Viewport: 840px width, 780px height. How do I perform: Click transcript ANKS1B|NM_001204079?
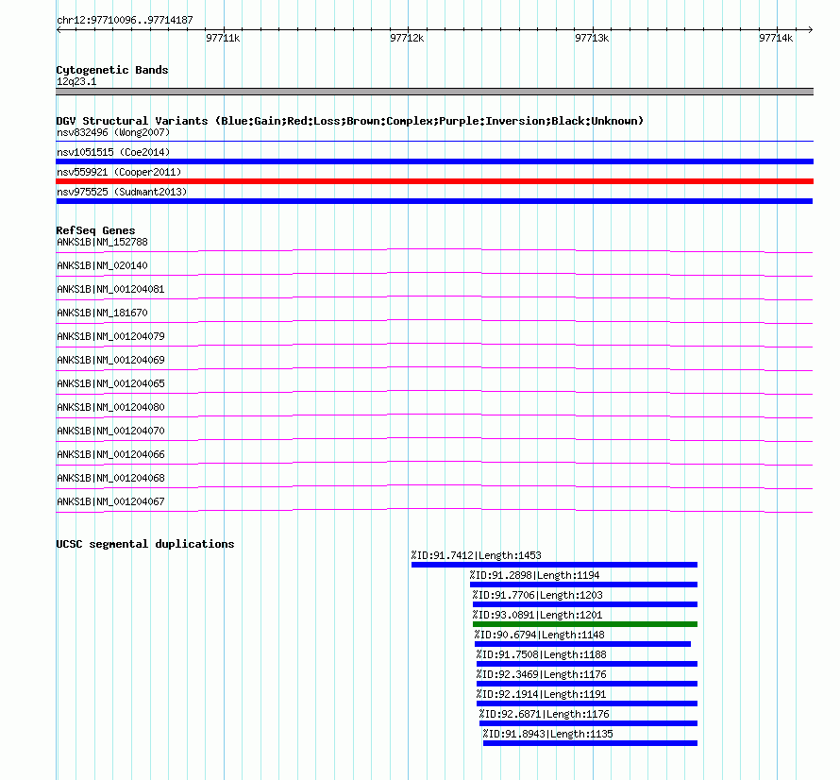click(110, 336)
